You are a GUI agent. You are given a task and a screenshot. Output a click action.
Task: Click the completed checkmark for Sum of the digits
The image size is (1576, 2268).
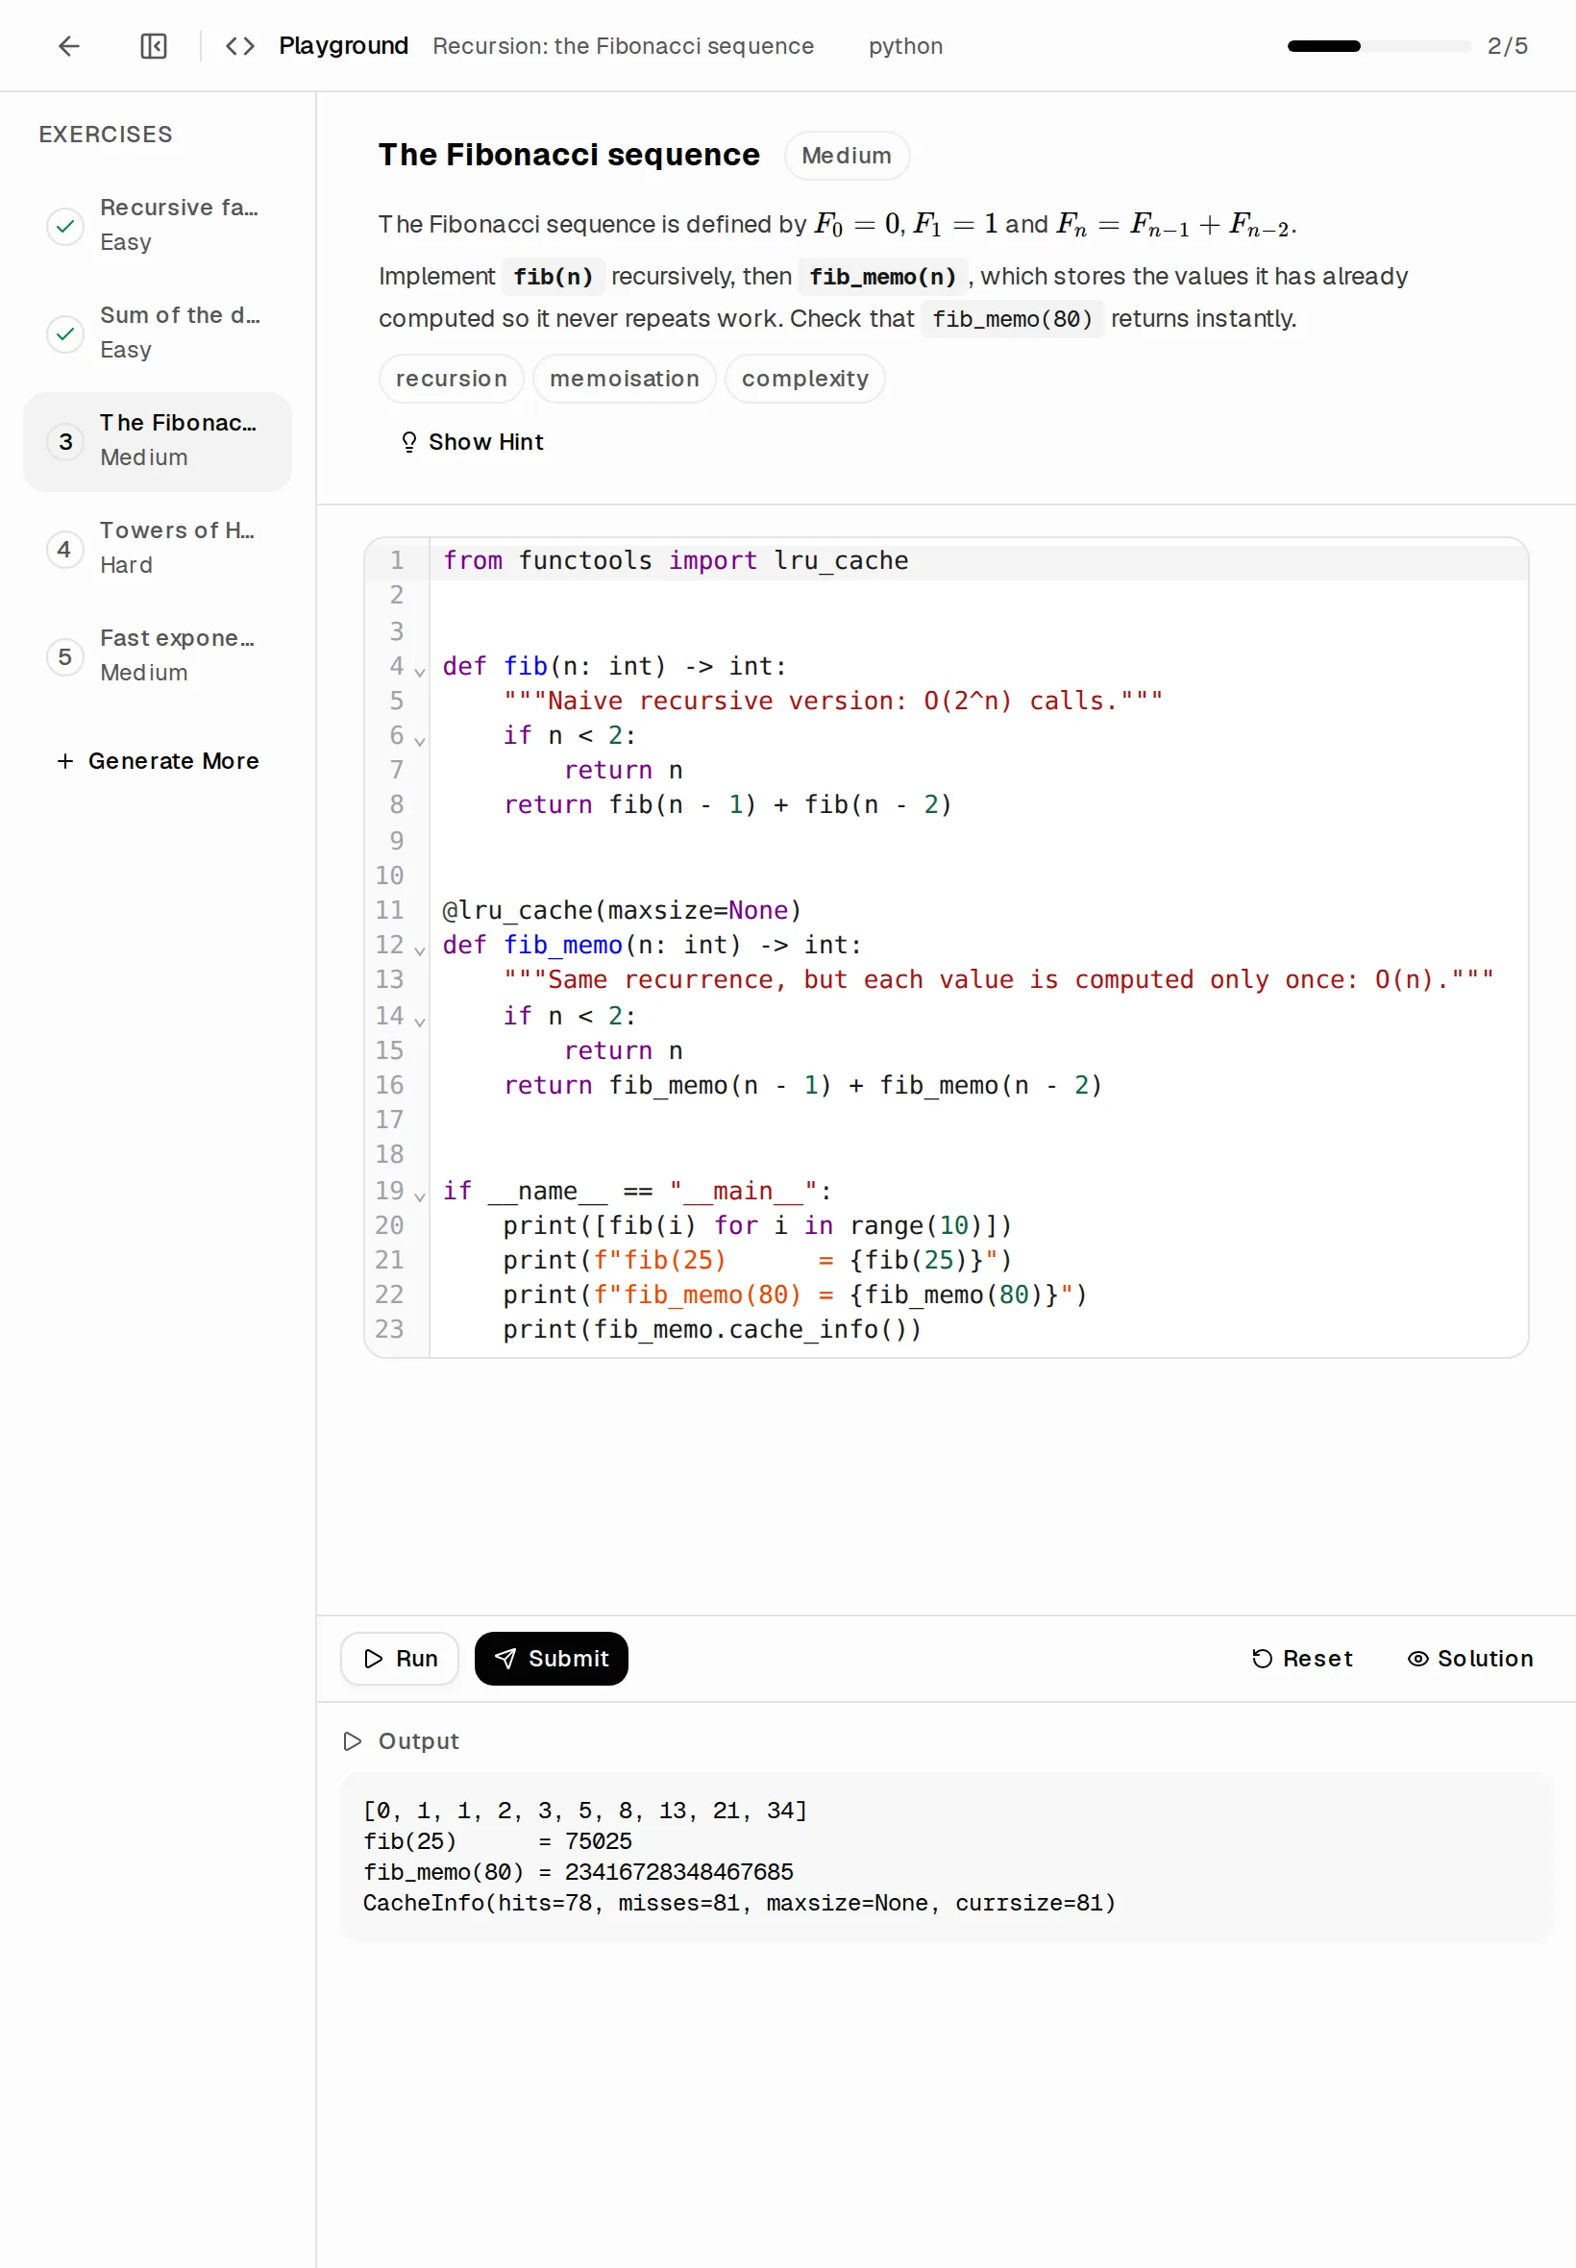click(x=65, y=333)
